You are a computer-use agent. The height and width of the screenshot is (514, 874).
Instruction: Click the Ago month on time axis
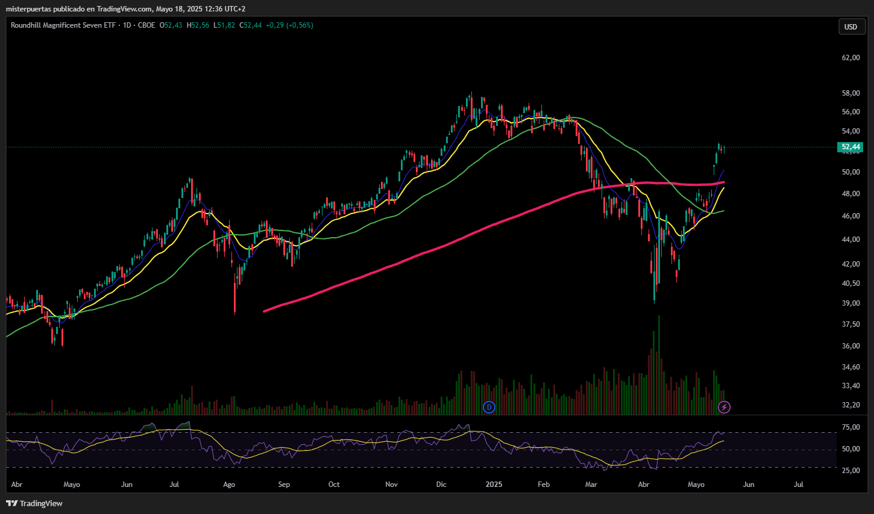click(229, 485)
